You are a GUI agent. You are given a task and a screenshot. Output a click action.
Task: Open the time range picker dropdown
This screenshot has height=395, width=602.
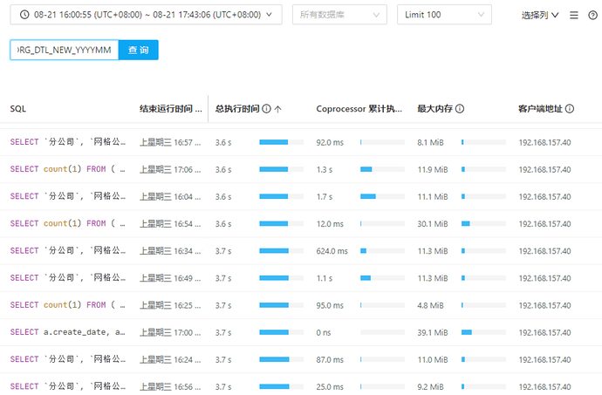point(146,15)
